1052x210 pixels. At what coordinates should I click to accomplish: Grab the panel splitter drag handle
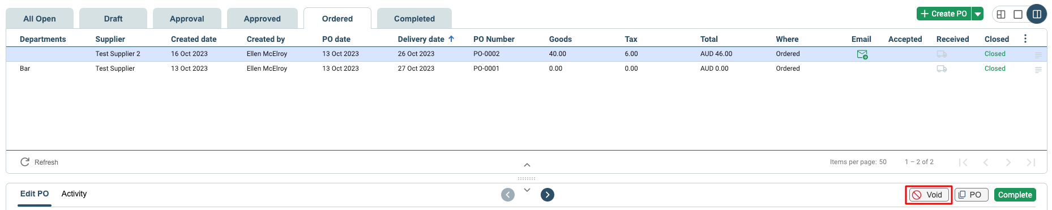[x=527, y=178]
